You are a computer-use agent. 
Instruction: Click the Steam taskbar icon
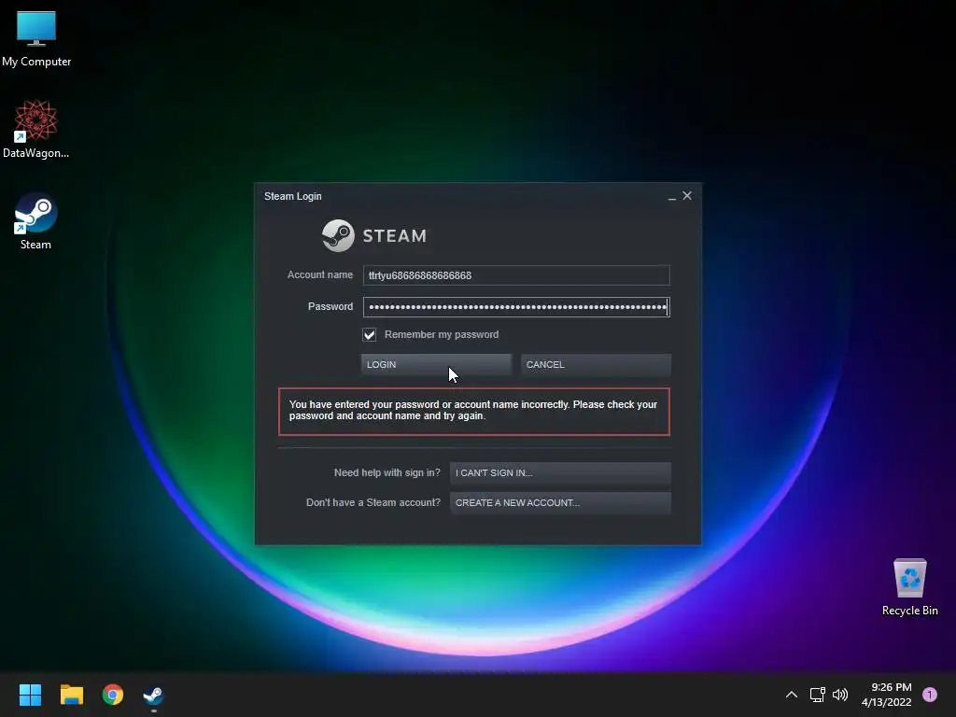click(153, 695)
